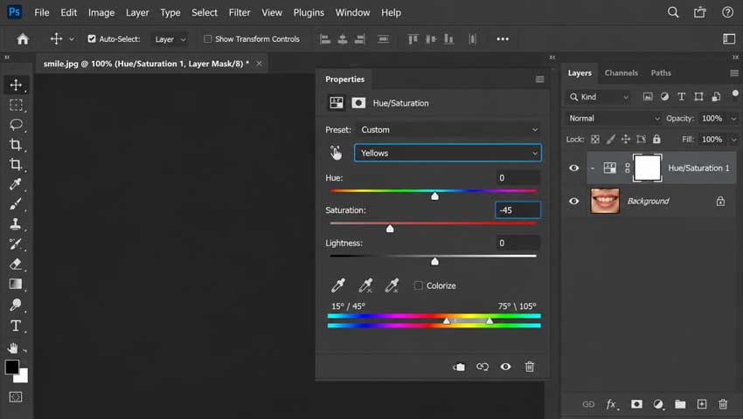
Task: Click the three dots more options
Action: pyautogui.click(x=503, y=38)
